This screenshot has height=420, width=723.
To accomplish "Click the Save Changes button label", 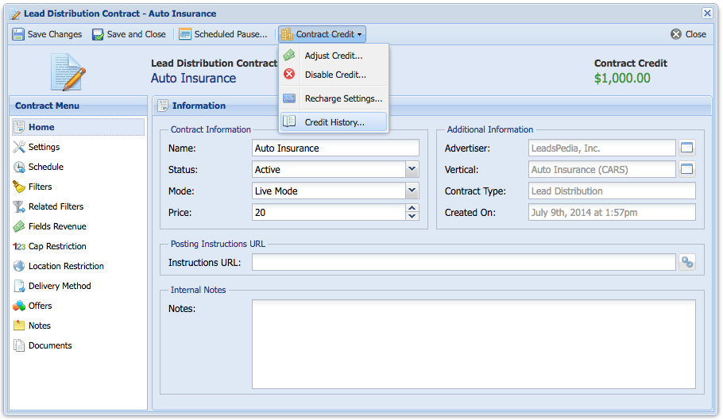I will [x=54, y=34].
